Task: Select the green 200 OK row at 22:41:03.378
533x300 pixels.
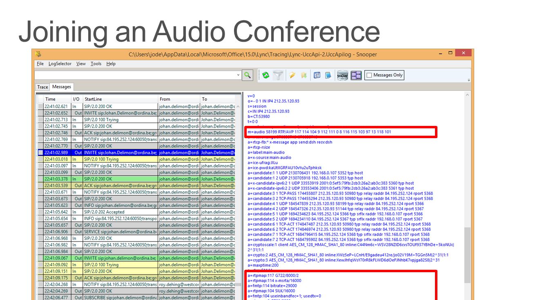Action: pos(136,179)
